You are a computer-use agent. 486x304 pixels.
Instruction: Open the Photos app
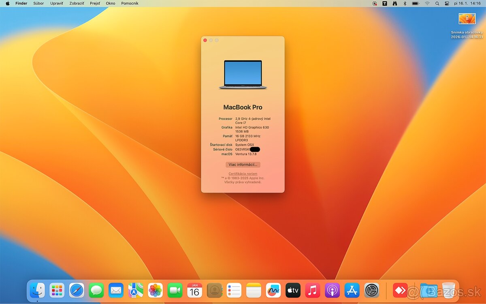(x=156, y=291)
